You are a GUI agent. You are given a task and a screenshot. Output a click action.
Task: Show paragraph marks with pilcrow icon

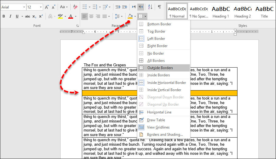click(160, 7)
